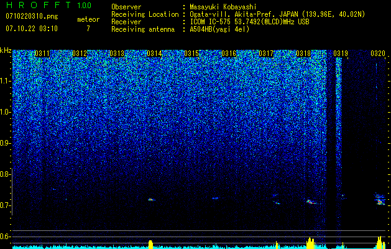Screen dimensions: 391x249
Task: Click receiver text ICOM IC-575 53.7492 MHz USB
Action: click(x=249, y=22)
